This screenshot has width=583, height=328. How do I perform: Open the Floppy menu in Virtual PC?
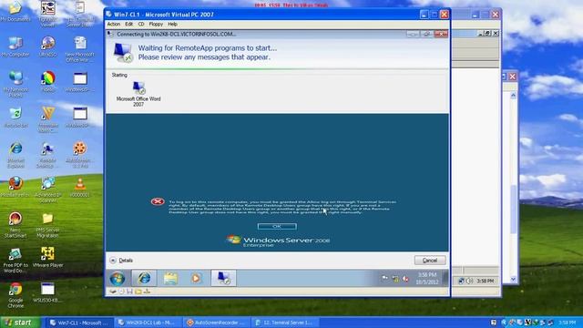pos(156,25)
